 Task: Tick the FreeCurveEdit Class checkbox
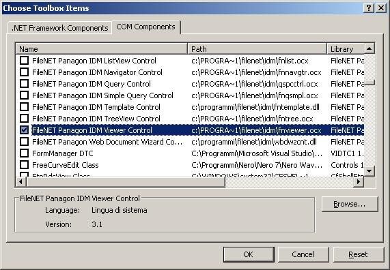tap(24, 165)
